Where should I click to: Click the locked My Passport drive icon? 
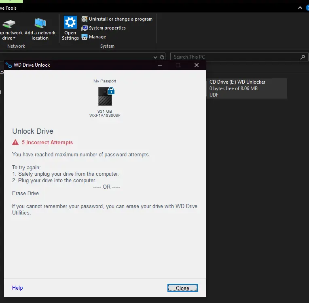coord(106,96)
